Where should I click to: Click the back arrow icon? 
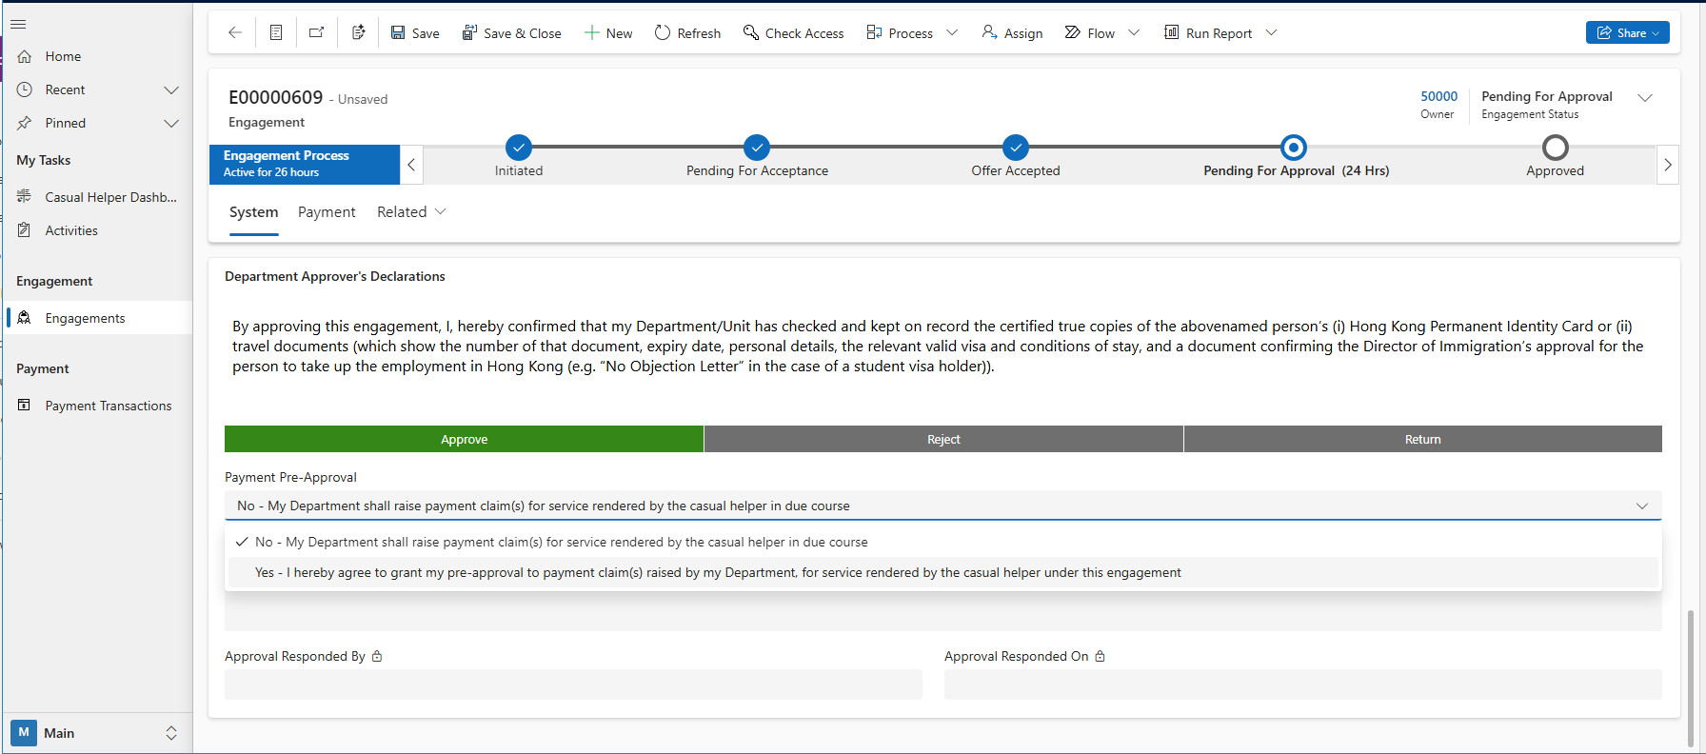pyautogui.click(x=235, y=33)
